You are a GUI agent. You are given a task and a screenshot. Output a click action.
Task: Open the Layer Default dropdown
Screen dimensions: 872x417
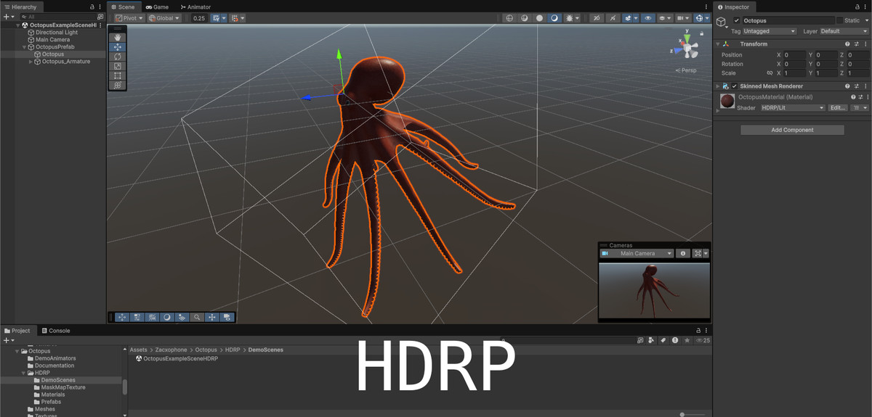coord(844,31)
